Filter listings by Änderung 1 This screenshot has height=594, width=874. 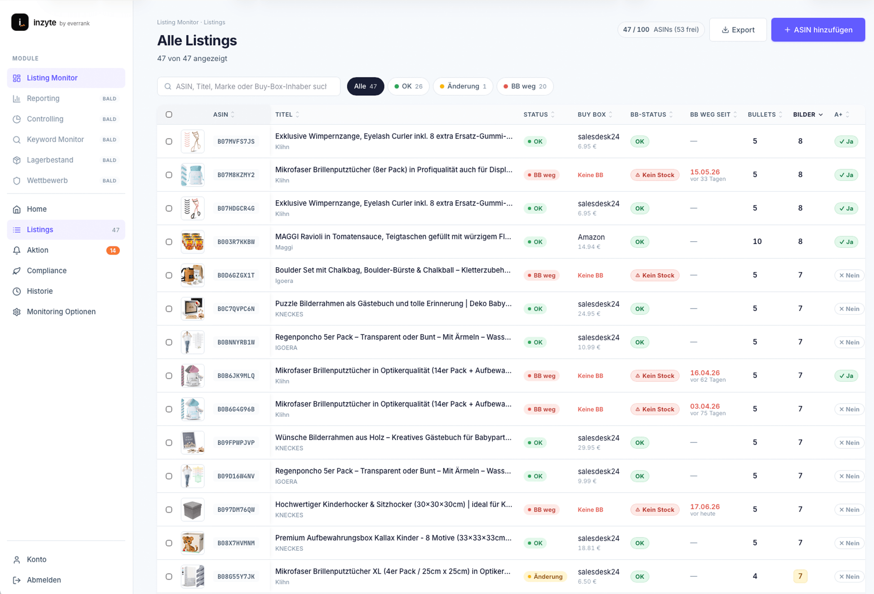pos(463,87)
